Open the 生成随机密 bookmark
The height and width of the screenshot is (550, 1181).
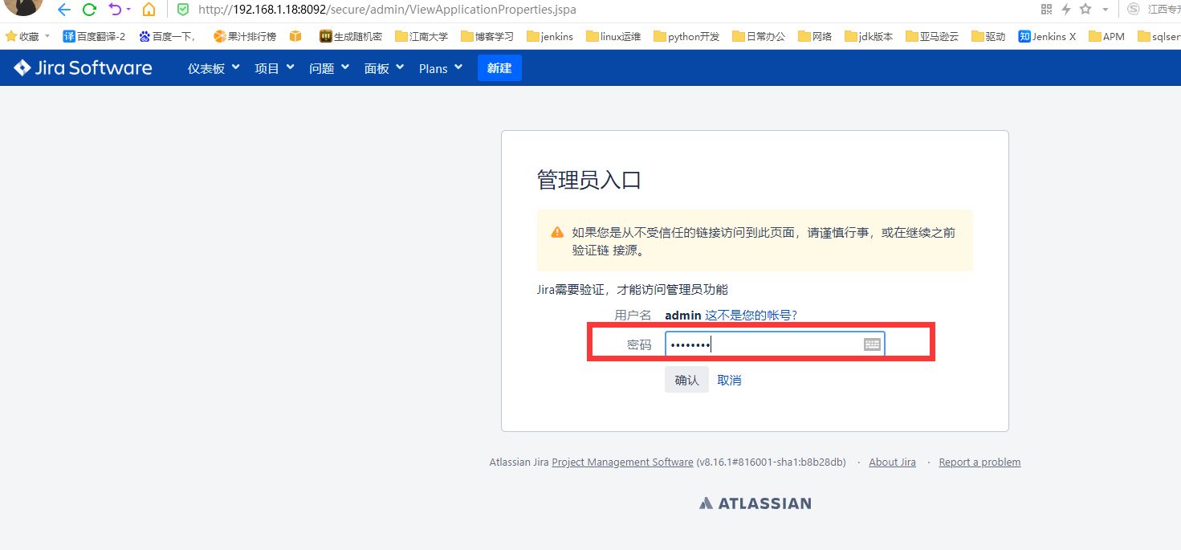351,36
